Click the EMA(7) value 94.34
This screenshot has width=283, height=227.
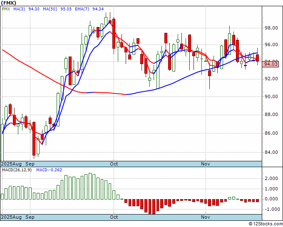[x=98, y=9]
